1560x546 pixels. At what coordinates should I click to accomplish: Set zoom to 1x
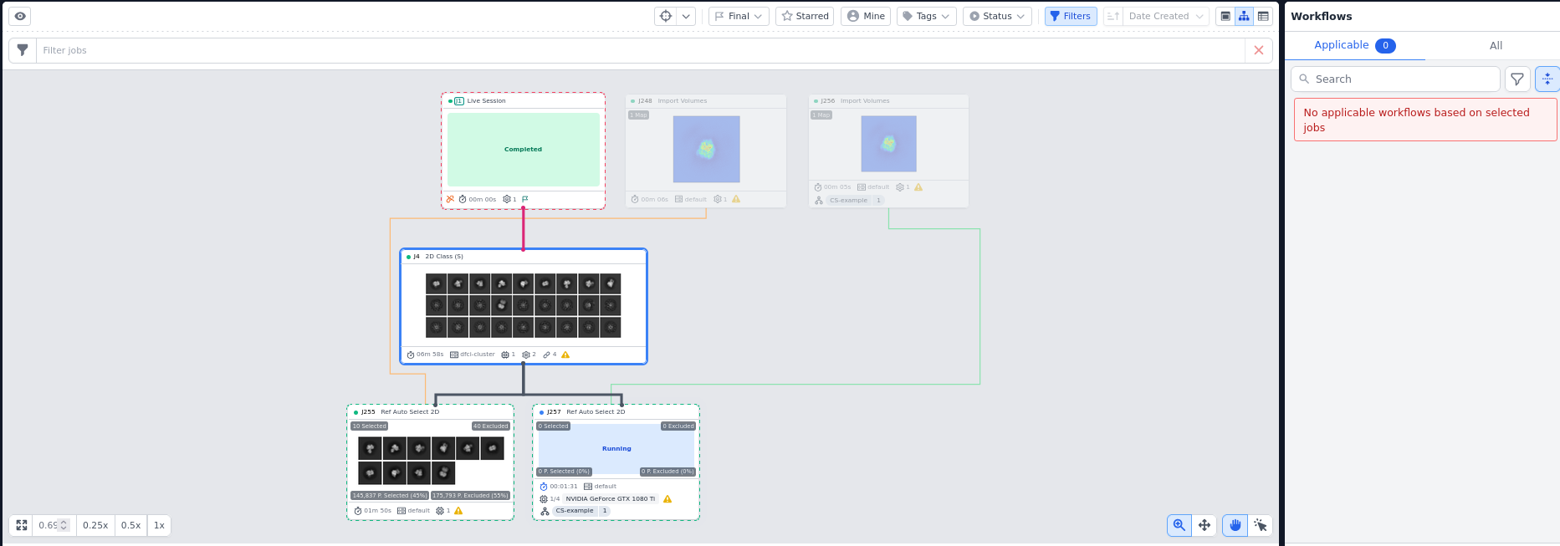point(159,525)
